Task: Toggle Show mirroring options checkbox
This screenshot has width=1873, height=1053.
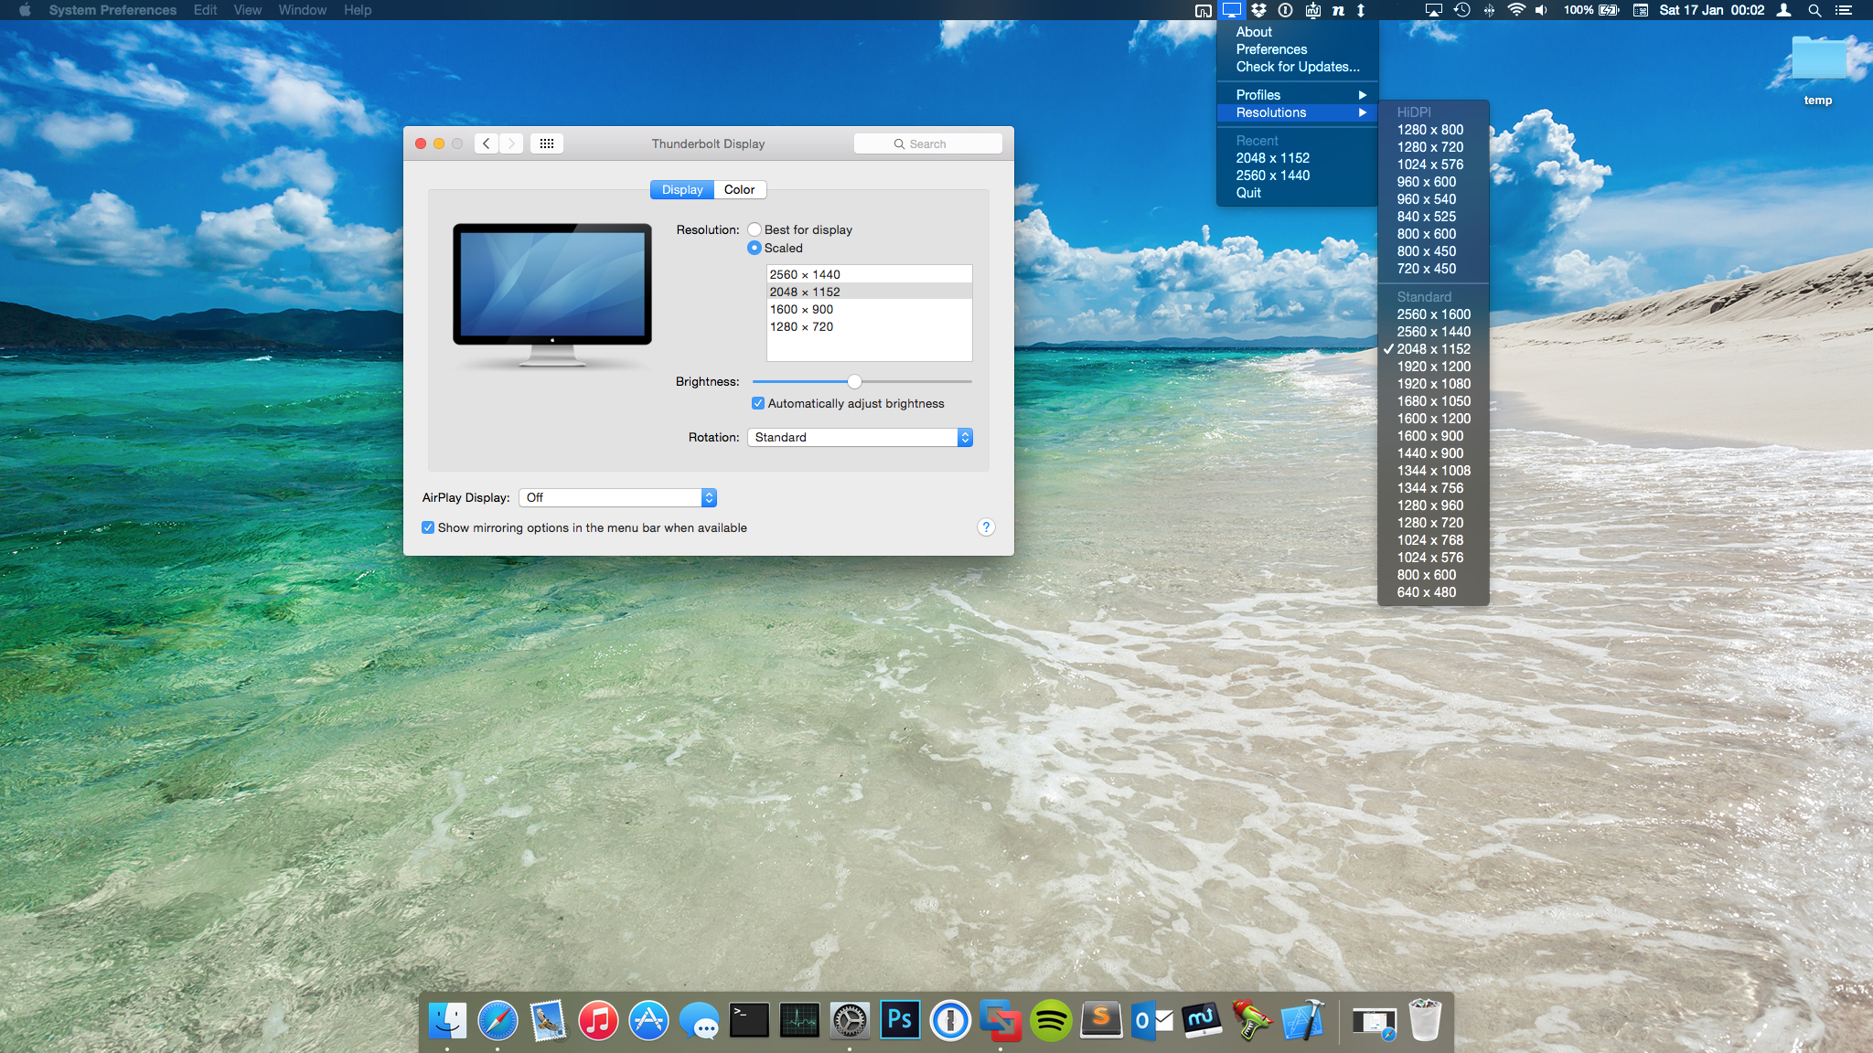Action: [x=428, y=527]
